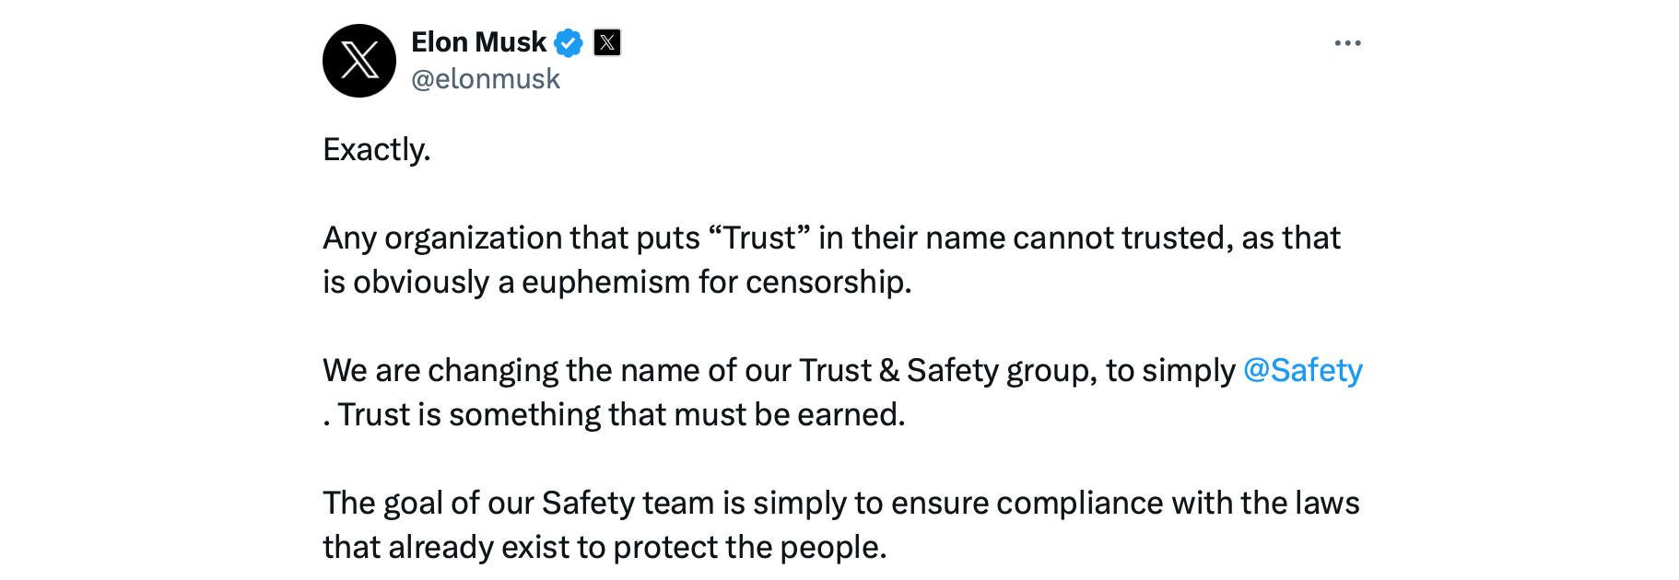Click the phrase "Safety team" in tweet
Screen dimensions: 1679x580
628,503
